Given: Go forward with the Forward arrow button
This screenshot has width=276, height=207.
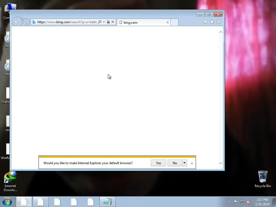Looking at the screenshot, I should coord(26,22).
